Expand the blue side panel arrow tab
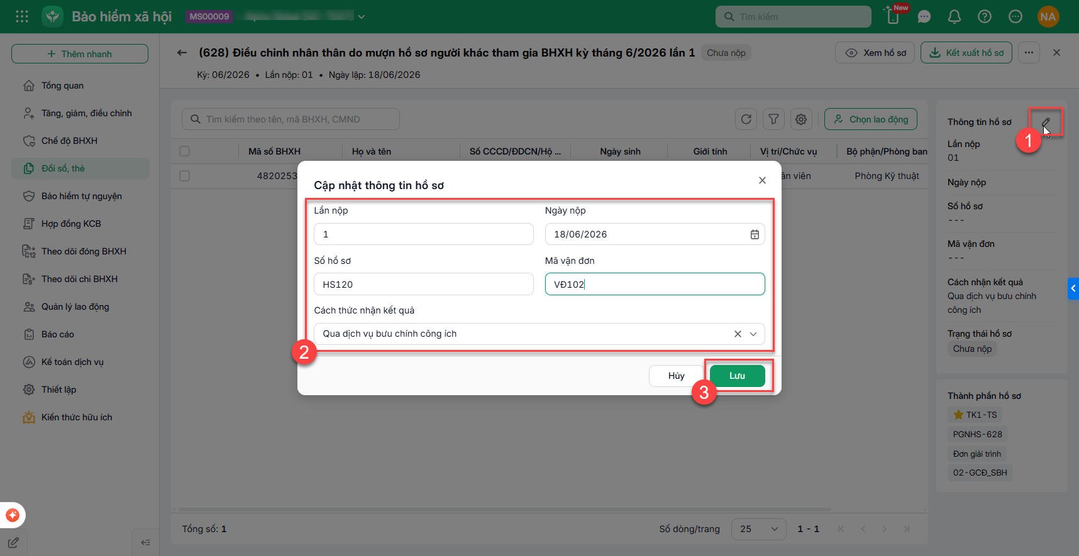The height and width of the screenshot is (556, 1079). [1073, 288]
